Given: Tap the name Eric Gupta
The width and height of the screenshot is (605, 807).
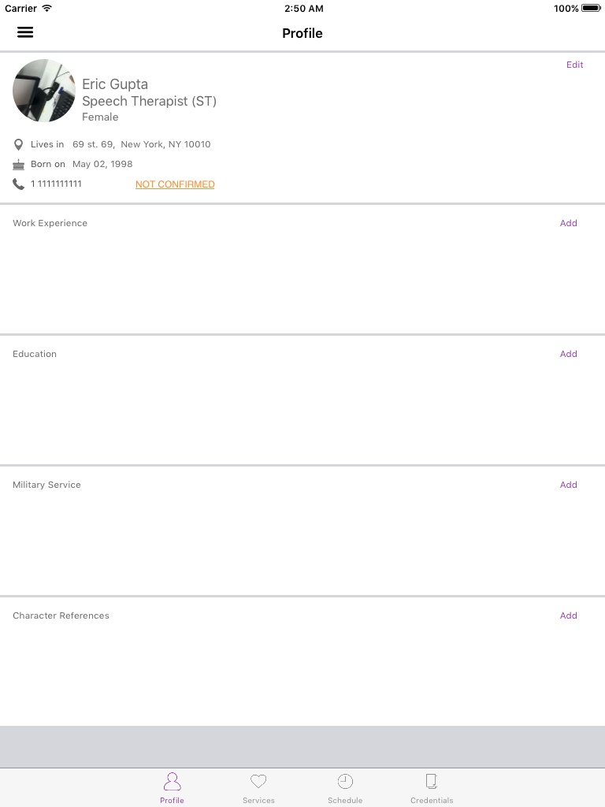Looking at the screenshot, I should [x=115, y=84].
